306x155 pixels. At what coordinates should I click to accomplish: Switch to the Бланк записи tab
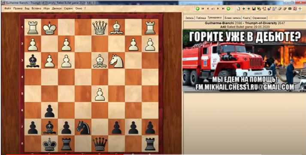233,18
